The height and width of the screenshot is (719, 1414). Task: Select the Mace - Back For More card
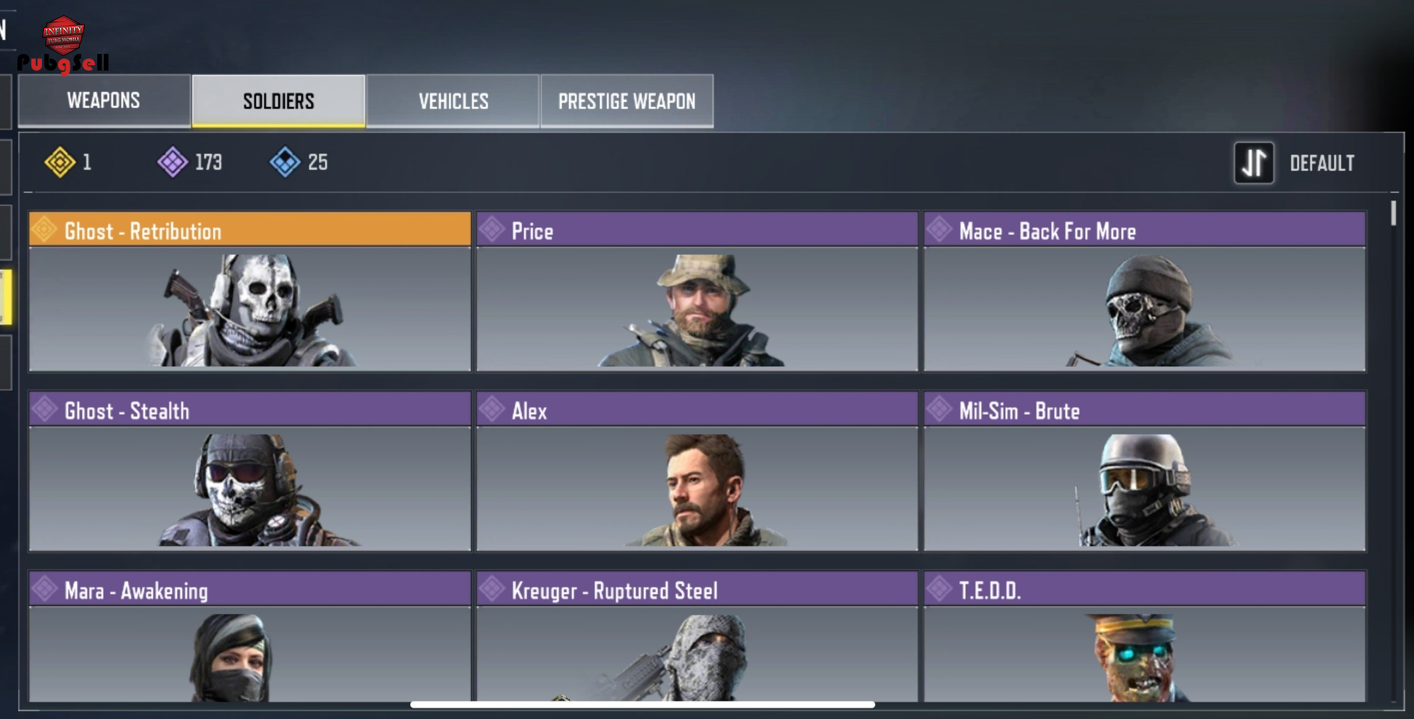[x=1144, y=292]
